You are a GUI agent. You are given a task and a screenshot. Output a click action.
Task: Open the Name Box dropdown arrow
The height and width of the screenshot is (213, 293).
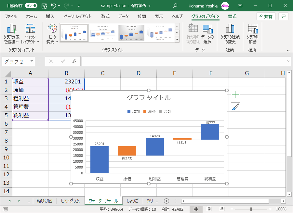pos(32,61)
